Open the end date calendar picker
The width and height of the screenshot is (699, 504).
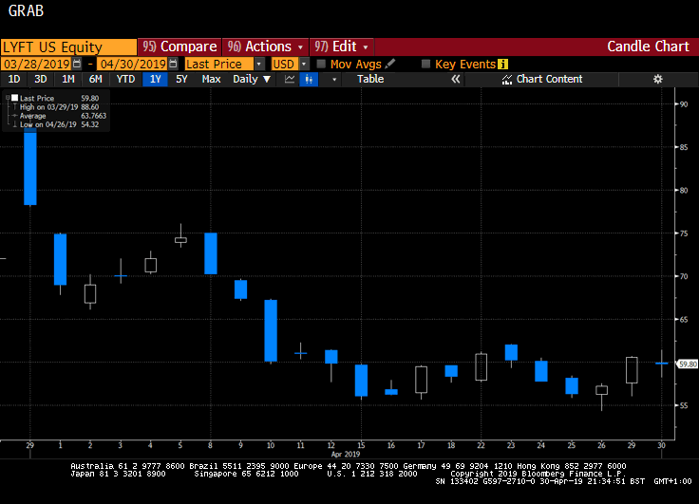click(x=173, y=64)
